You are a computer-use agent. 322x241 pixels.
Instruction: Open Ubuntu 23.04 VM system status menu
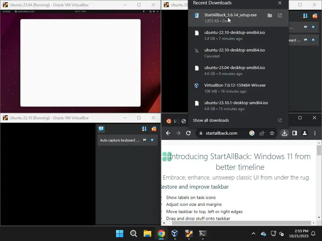pyautogui.click(x=154, y=12)
